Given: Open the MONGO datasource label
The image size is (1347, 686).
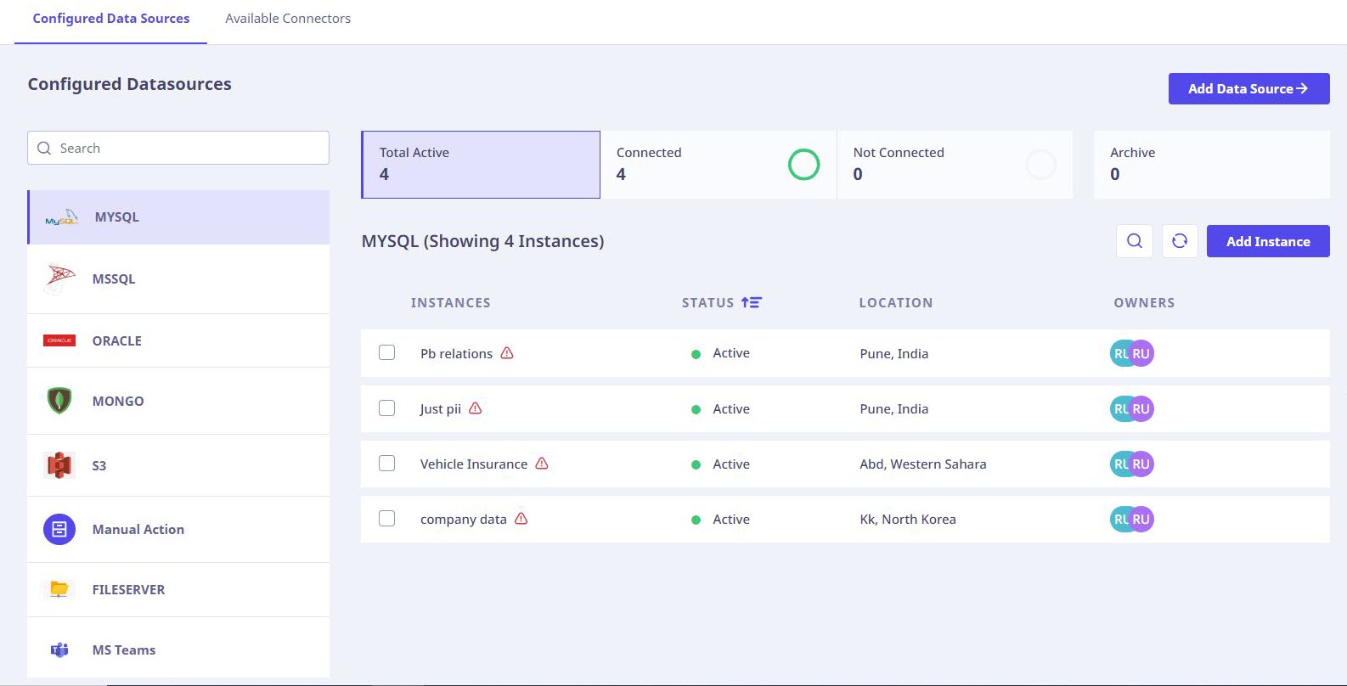Looking at the screenshot, I should [118, 401].
